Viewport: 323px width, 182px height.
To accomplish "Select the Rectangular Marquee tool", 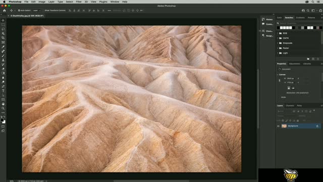I will click(3, 25).
